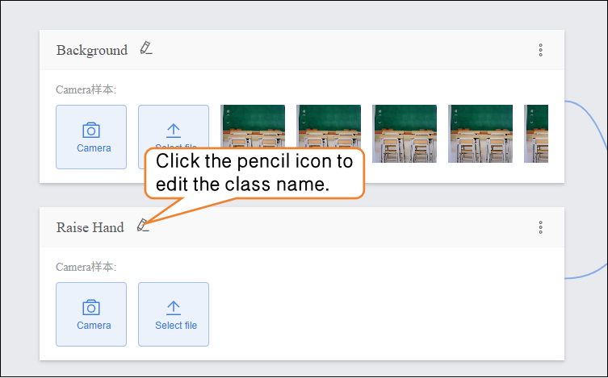The height and width of the screenshot is (378, 608).
Task: Click the Raise Hand class name text
Action: pyautogui.click(x=90, y=227)
